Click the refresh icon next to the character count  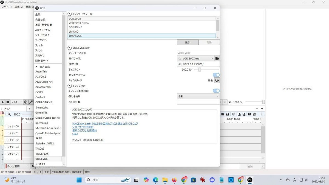pyautogui.click(x=217, y=80)
